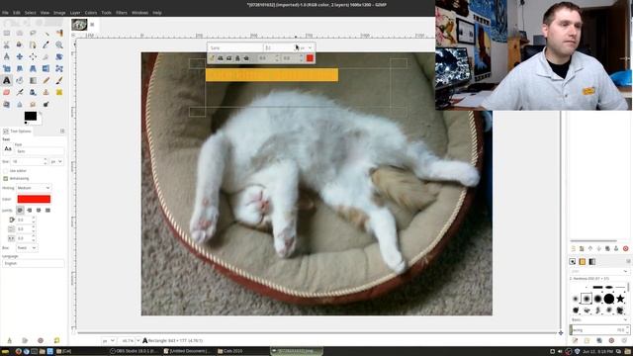
Task: Select the Select by Color tool
Action: pyautogui.click(x=59, y=33)
